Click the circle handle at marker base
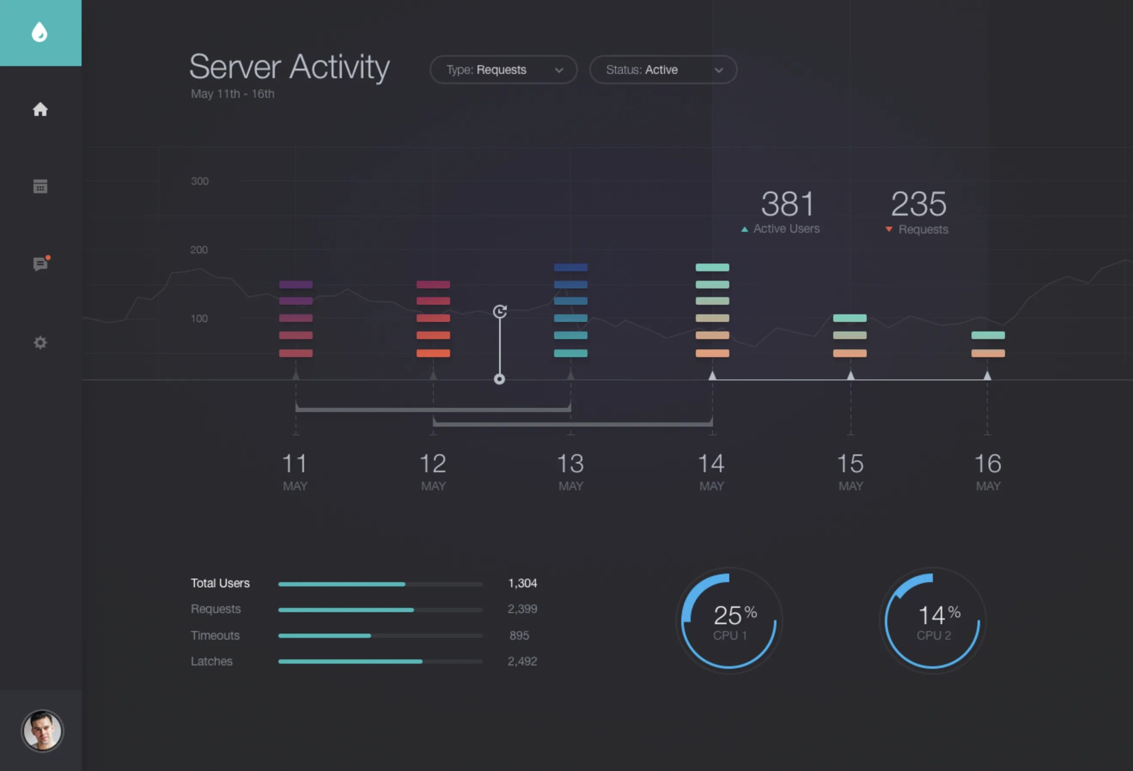Viewport: 1133px width, 771px height. pyautogui.click(x=499, y=379)
